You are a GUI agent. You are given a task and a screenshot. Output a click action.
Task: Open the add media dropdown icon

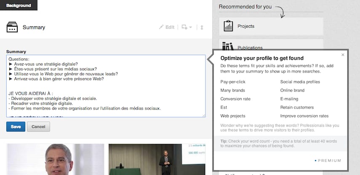click(187, 27)
